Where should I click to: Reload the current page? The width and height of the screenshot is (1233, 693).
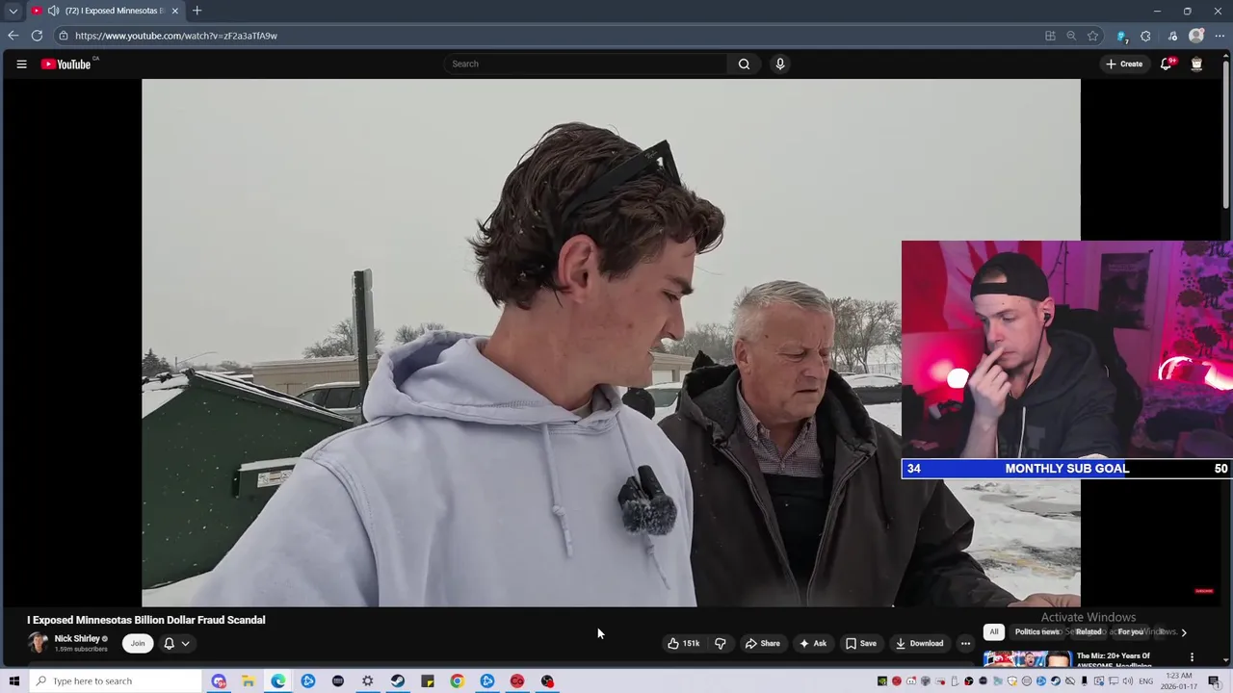[37, 36]
